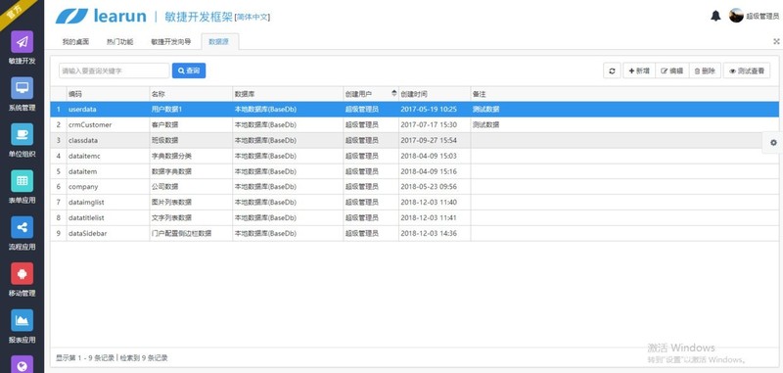Click the 编辑 edit button

click(x=672, y=70)
